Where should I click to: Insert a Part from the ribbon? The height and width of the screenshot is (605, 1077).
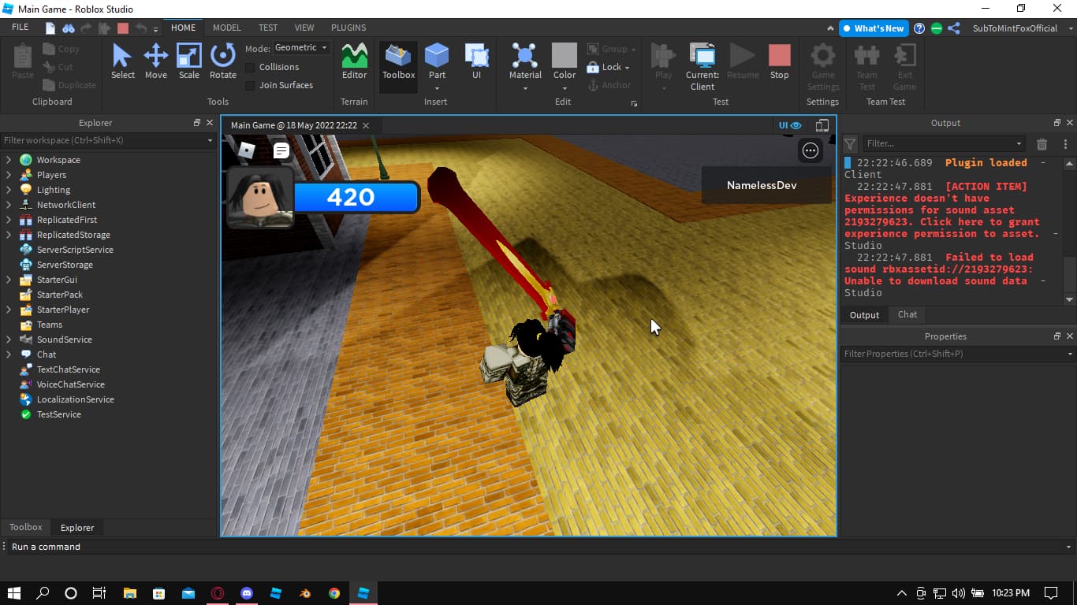click(437, 61)
